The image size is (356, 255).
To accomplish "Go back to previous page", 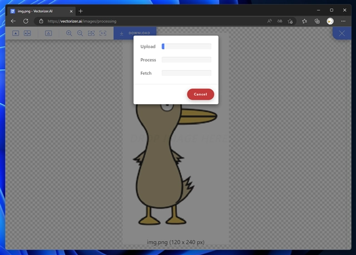I will (13, 21).
